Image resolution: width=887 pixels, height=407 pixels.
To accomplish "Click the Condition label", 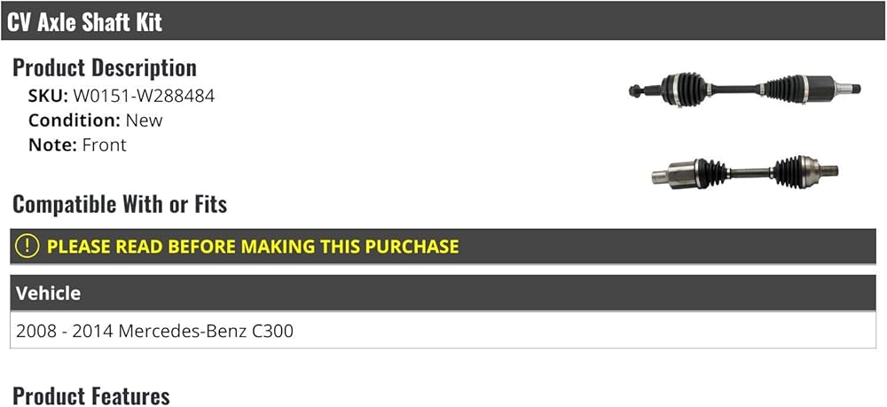I will point(74,120).
